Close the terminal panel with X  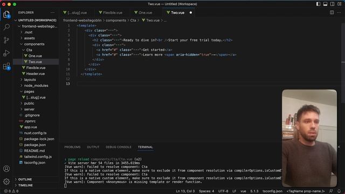click(339, 147)
